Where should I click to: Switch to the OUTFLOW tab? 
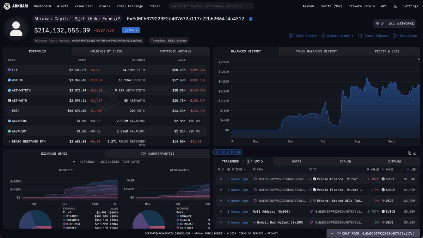394,161
